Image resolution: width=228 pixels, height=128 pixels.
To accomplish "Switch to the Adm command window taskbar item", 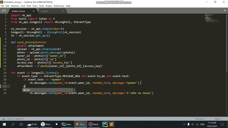I will tap(67, 124).
